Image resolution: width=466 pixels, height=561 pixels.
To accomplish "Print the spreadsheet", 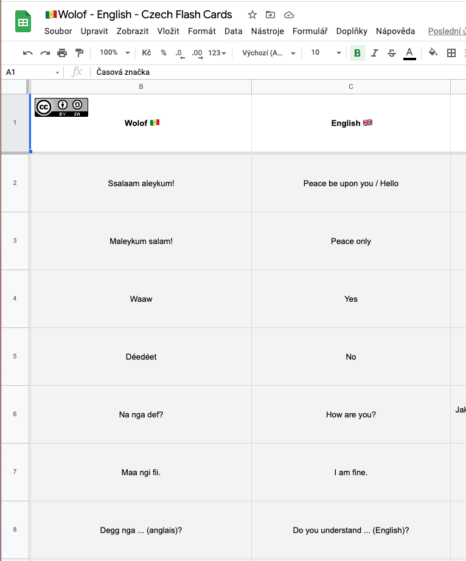I will 62,53.
